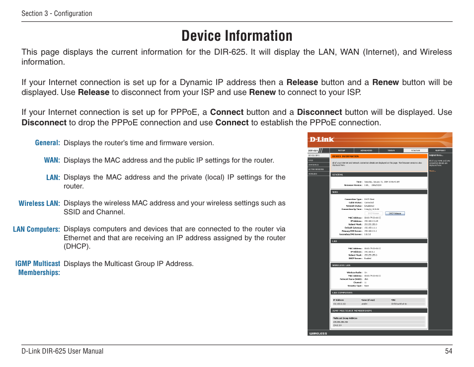
Task: Click the D-Link logo in router banner
Action: (321, 139)
